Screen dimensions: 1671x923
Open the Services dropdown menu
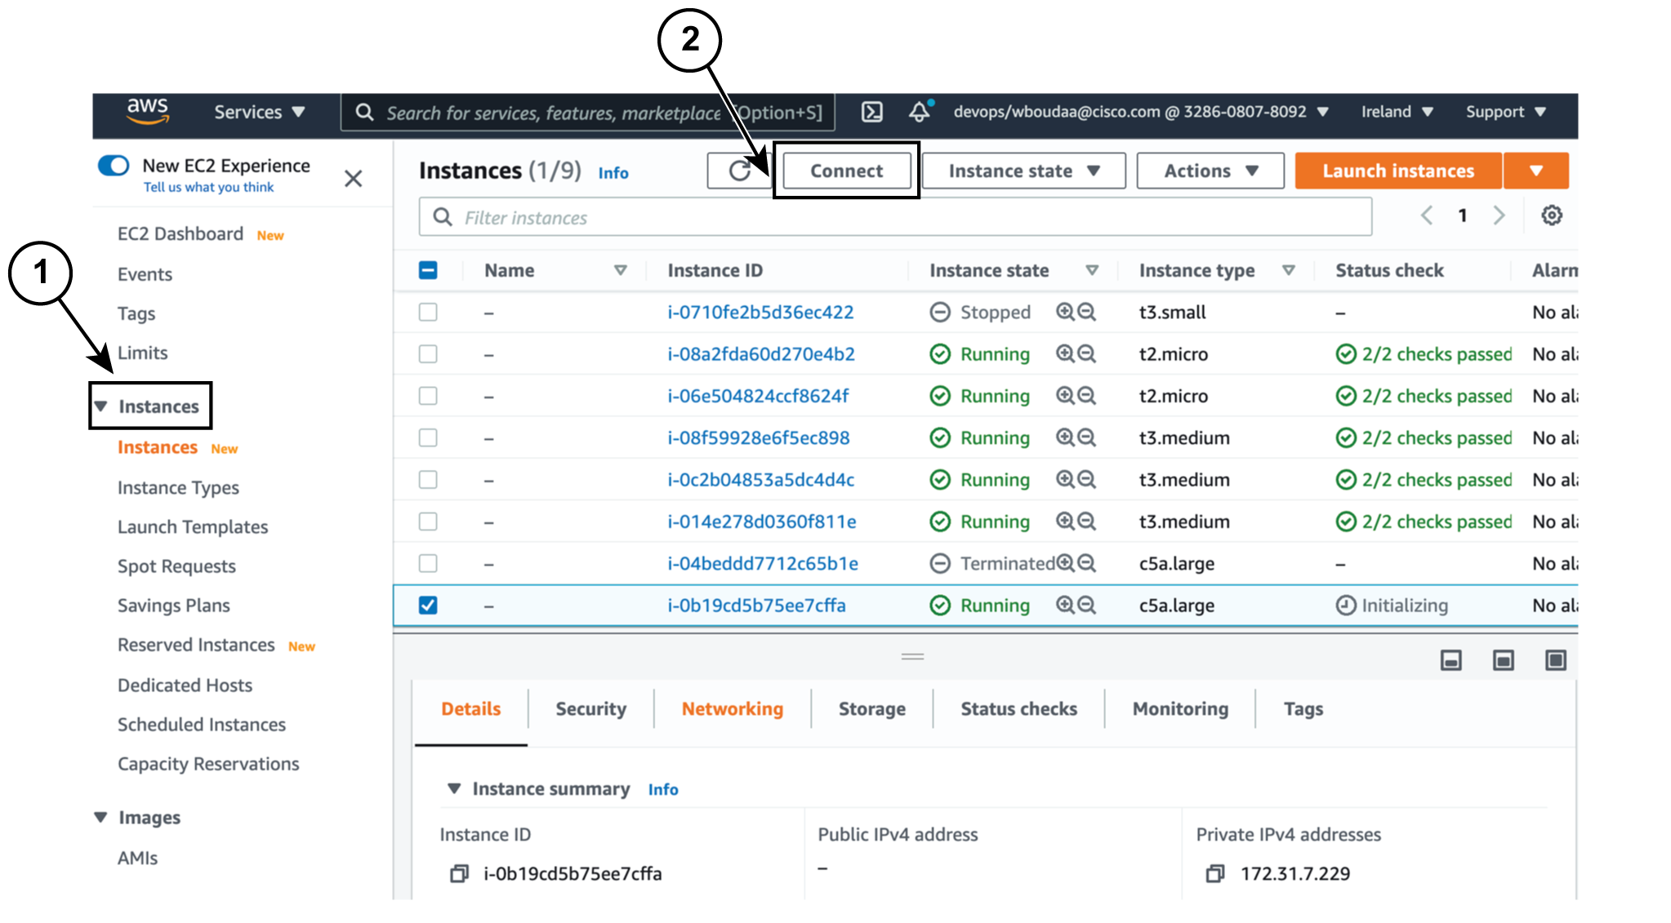pos(259,112)
